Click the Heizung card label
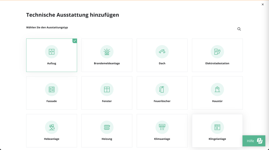The height and width of the screenshot is (150, 269). click(x=107, y=139)
